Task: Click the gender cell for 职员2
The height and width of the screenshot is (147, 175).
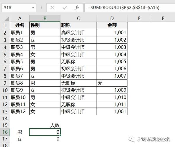Action: (45, 40)
